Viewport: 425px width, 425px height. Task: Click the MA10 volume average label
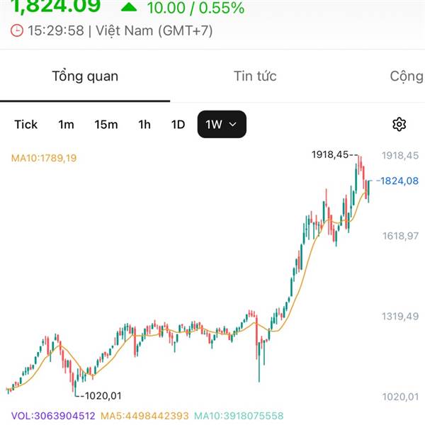238,416
